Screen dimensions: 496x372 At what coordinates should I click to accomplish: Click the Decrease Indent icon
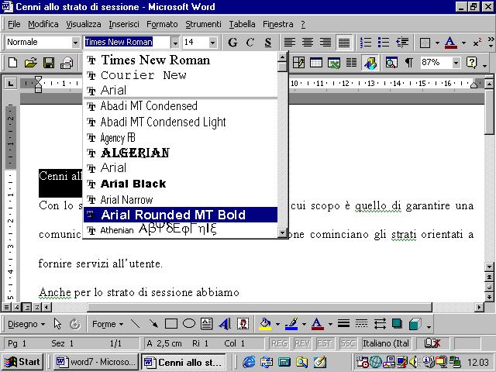click(402, 42)
